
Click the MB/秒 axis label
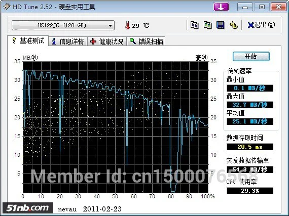(30, 58)
